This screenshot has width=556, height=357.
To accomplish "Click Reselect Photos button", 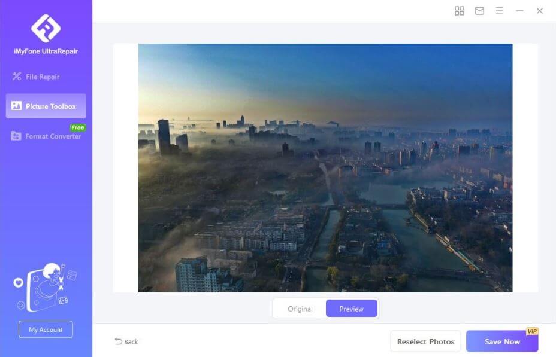I will click(425, 341).
